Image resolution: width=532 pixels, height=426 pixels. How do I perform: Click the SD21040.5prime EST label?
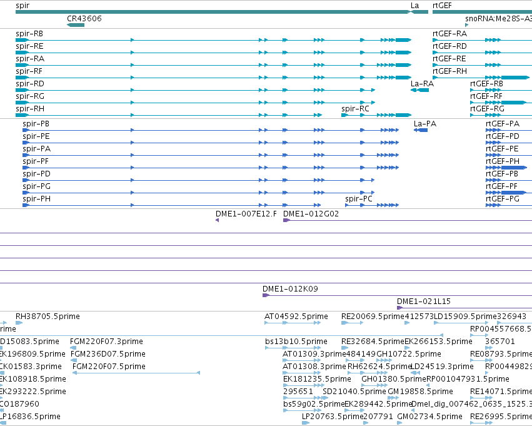pos(354,392)
